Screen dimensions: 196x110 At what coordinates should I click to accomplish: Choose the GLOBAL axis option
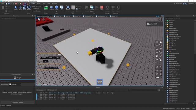point(44,58)
